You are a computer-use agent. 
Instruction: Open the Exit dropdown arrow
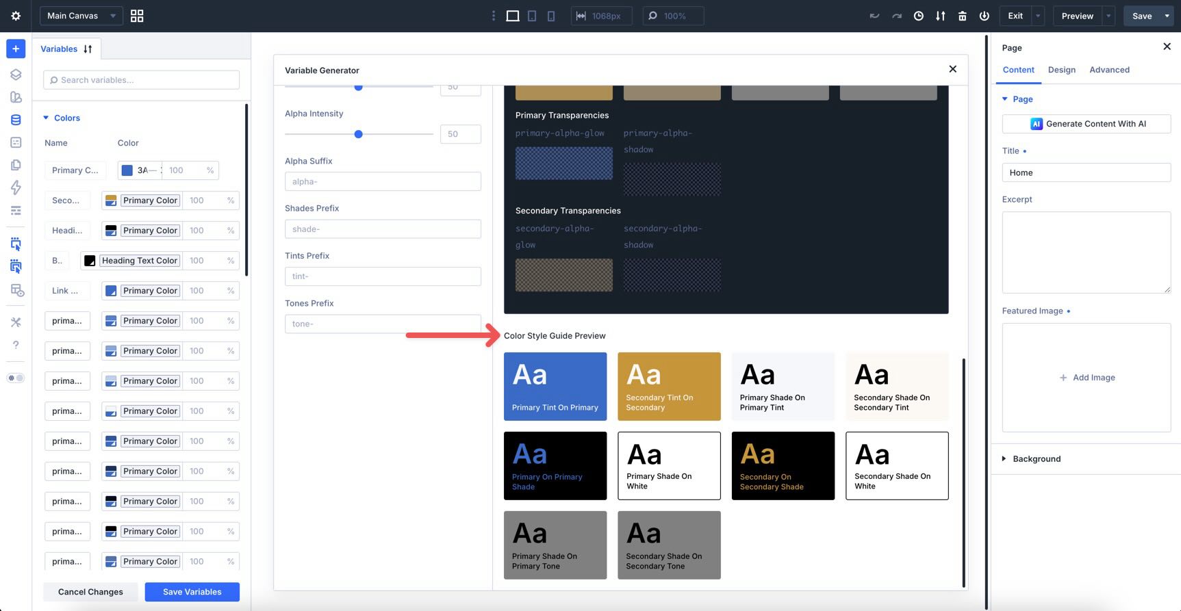pos(1038,16)
